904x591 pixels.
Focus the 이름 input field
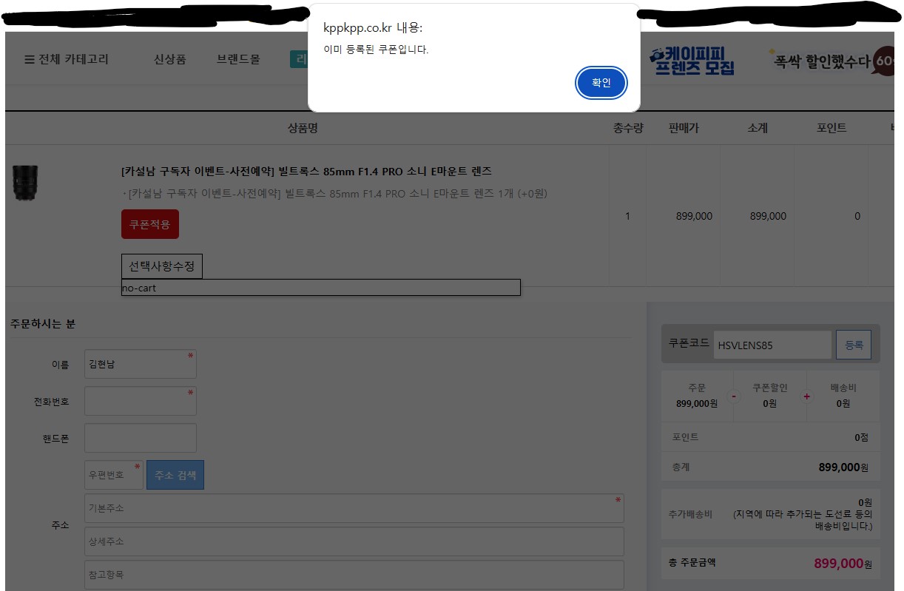(x=141, y=364)
